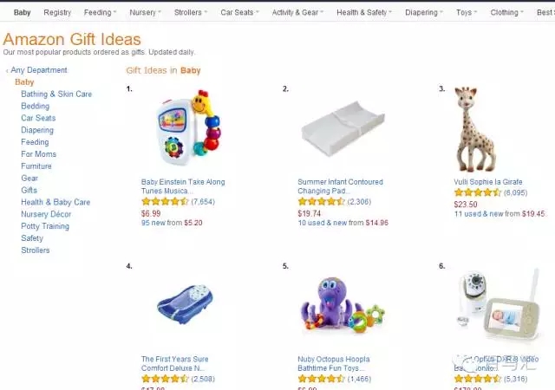
Task: Open the 7,654 reviews link
Action: (x=203, y=201)
